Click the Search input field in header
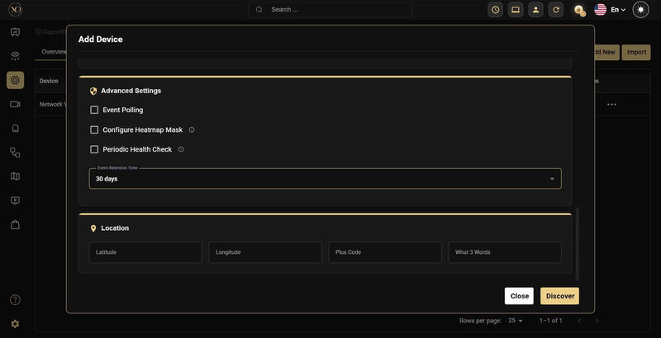The height and width of the screenshot is (338, 661). [x=330, y=10]
